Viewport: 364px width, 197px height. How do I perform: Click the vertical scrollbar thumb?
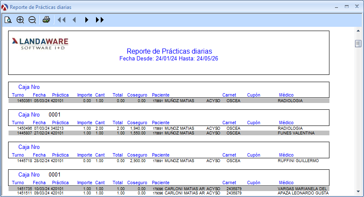358,43
